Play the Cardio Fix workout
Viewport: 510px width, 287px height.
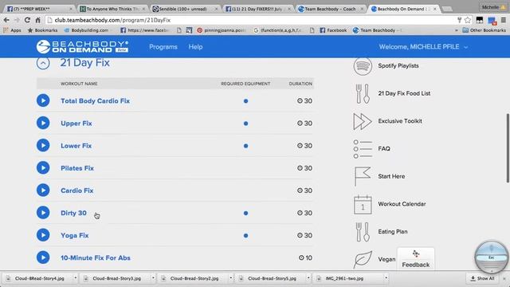tap(43, 191)
